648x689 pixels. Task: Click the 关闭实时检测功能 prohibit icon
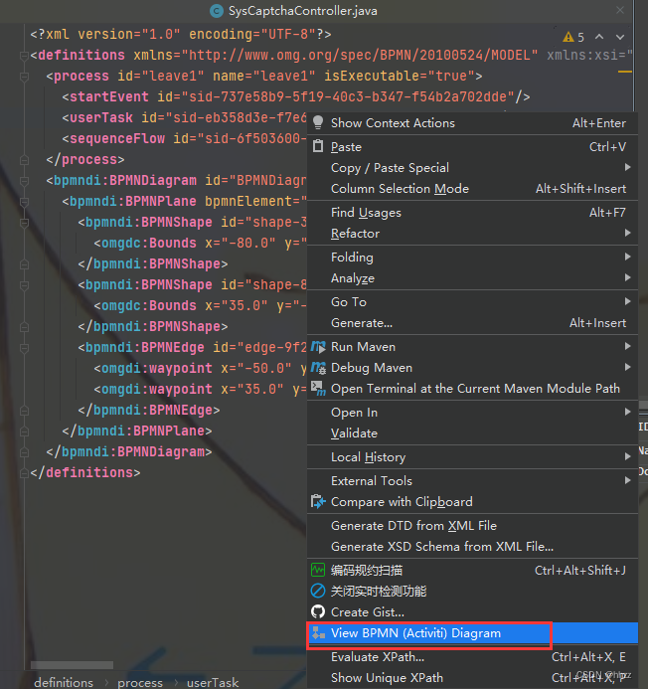318,591
